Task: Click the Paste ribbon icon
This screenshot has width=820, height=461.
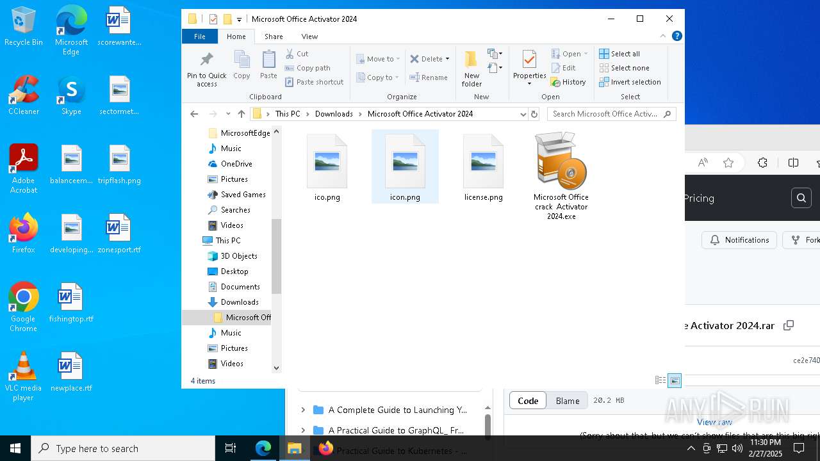Action: point(268,65)
